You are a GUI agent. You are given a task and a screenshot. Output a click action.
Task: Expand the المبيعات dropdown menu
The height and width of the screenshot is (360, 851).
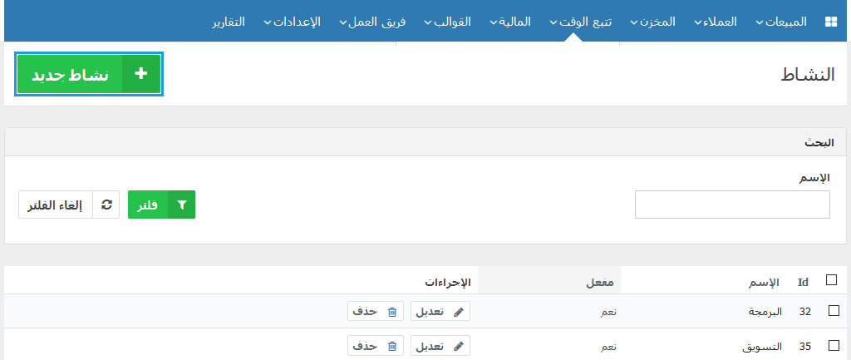pyautogui.click(x=781, y=22)
